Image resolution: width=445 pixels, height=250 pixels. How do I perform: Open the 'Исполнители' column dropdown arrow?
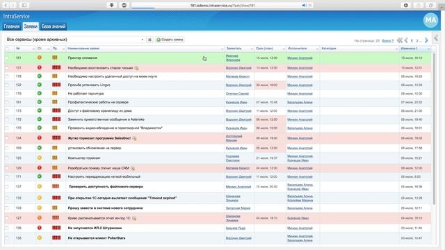click(x=317, y=49)
